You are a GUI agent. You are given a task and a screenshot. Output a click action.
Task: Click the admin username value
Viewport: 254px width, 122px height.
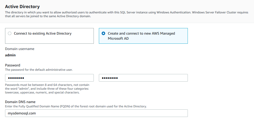point(10,55)
